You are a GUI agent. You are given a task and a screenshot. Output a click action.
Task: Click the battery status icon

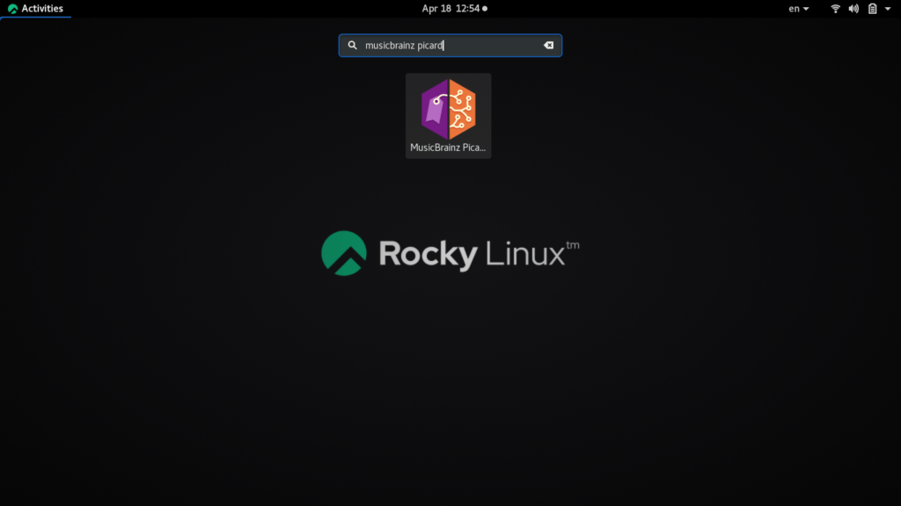(872, 9)
